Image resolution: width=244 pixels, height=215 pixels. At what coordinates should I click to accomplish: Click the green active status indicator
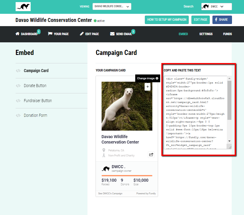[x=95, y=21]
